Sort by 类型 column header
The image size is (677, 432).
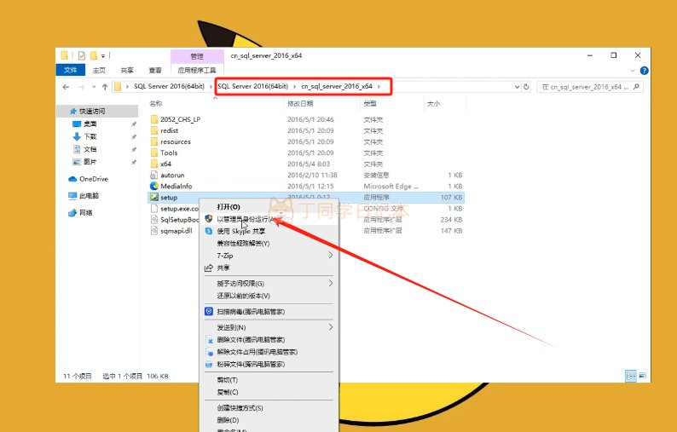370,104
